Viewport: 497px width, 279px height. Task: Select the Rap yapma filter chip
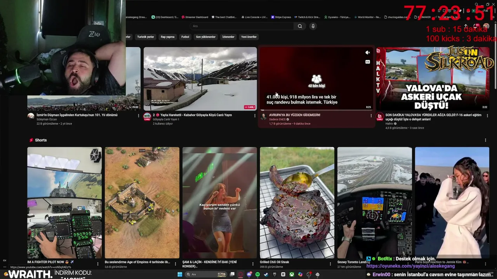pyautogui.click(x=168, y=37)
